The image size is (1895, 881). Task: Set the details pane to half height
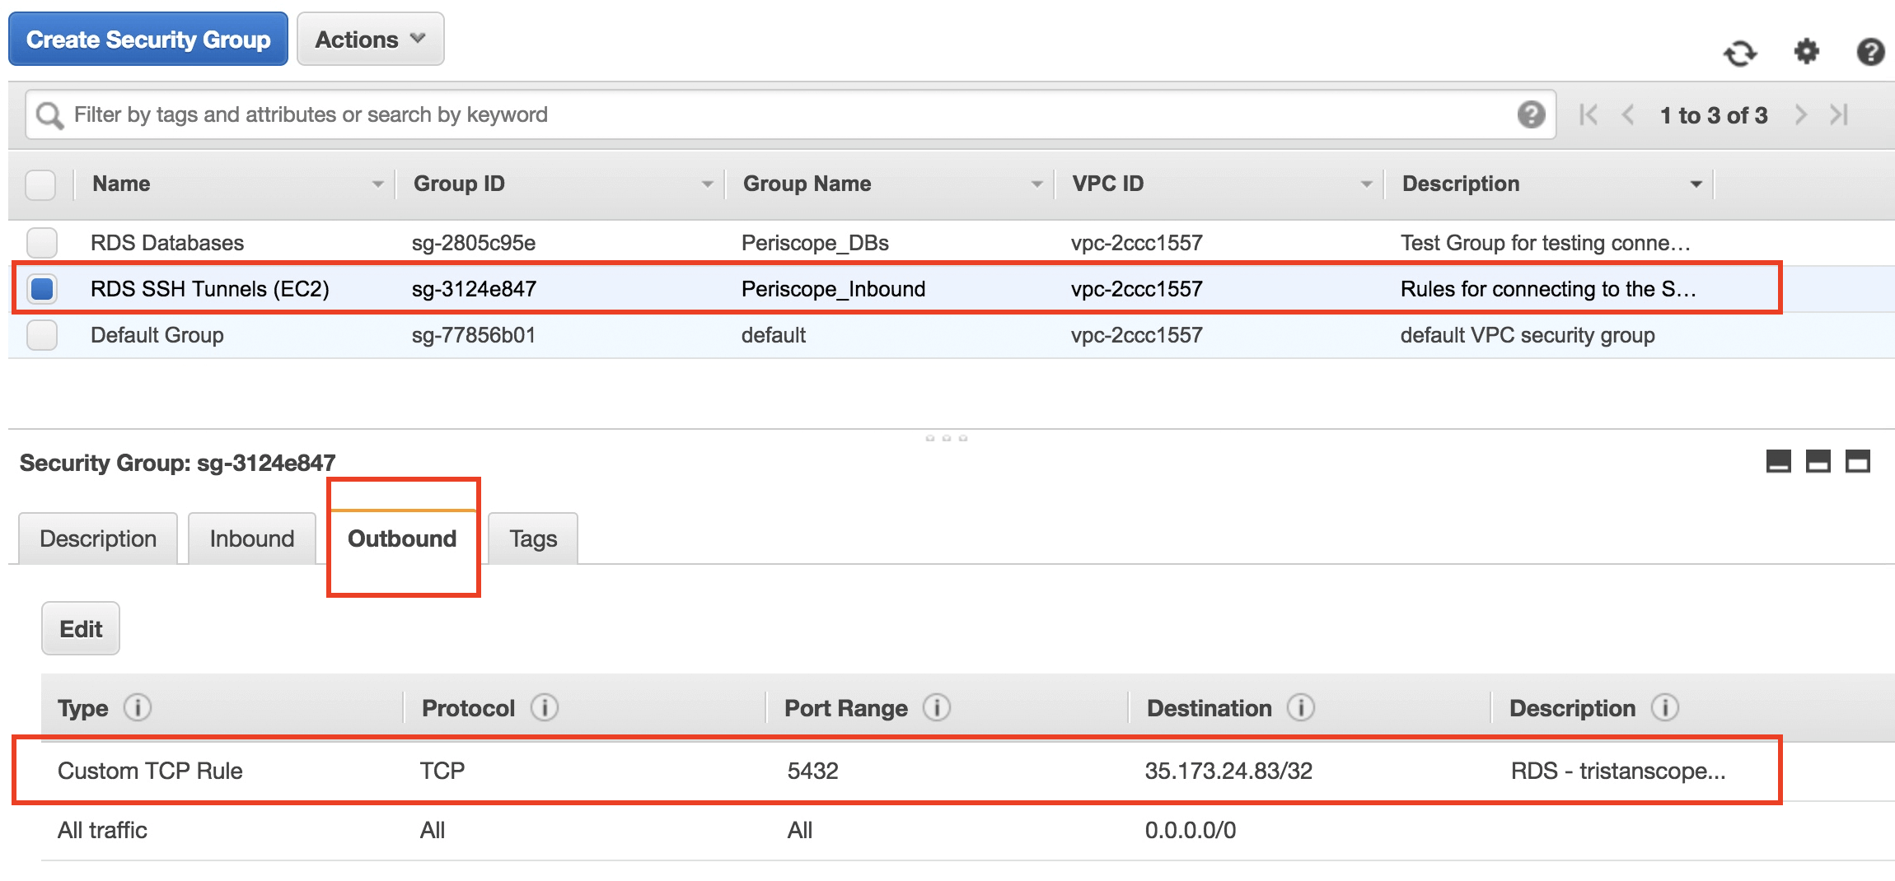coord(1818,461)
